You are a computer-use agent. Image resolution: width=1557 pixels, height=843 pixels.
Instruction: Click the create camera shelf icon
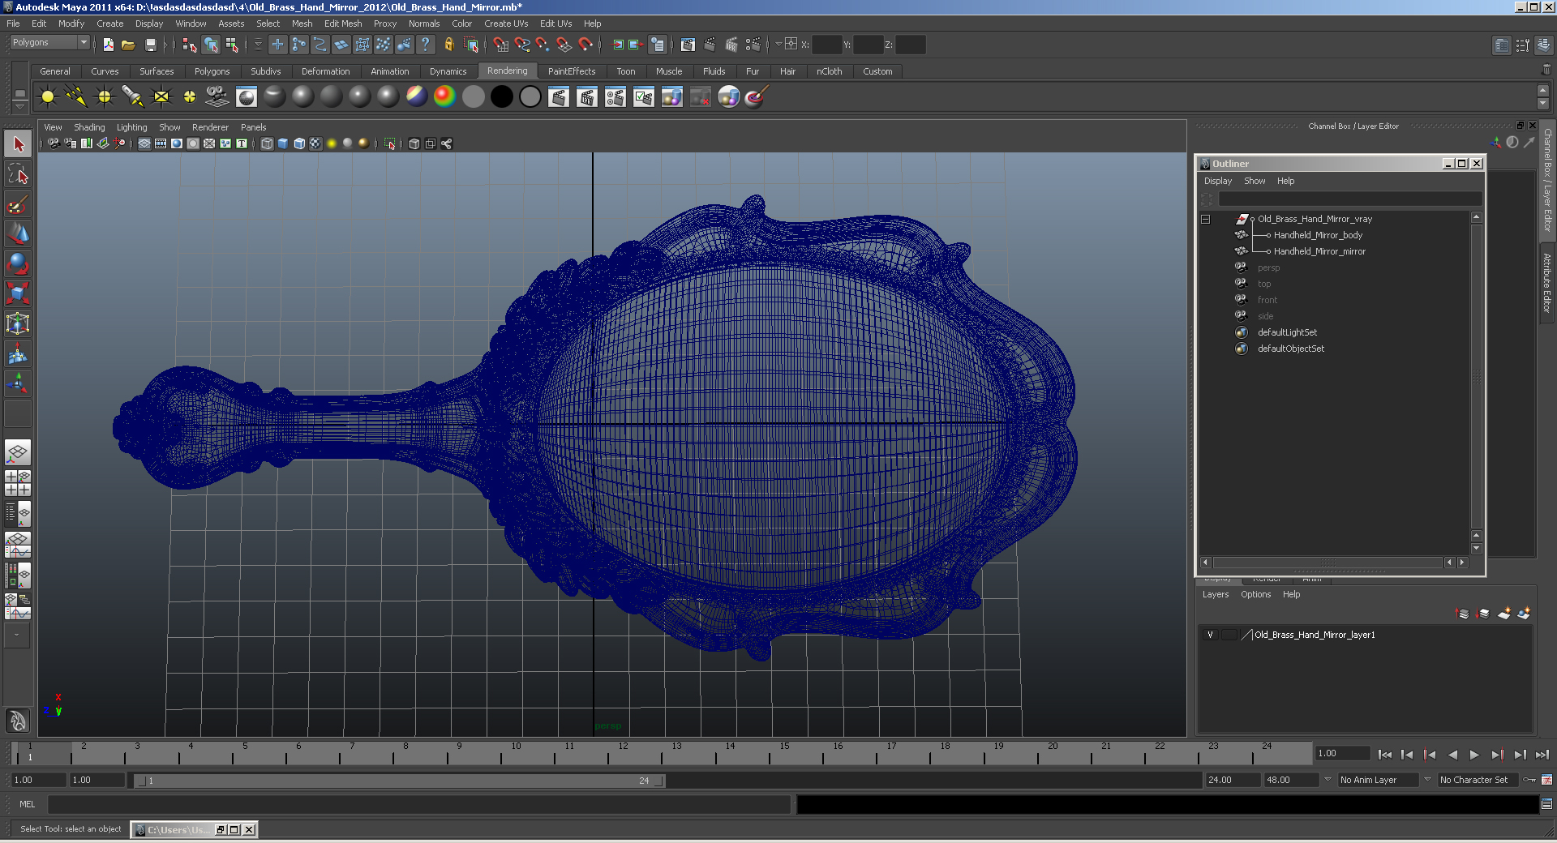[x=218, y=97]
